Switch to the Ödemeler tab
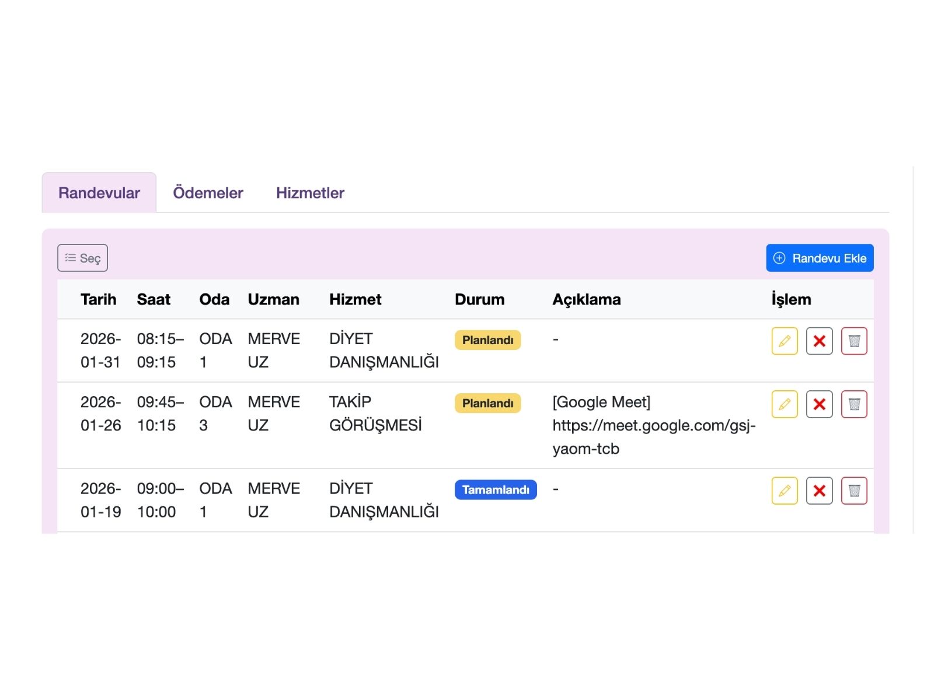The width and height of the screenshot is (934, 700). (x=208, y=192)
